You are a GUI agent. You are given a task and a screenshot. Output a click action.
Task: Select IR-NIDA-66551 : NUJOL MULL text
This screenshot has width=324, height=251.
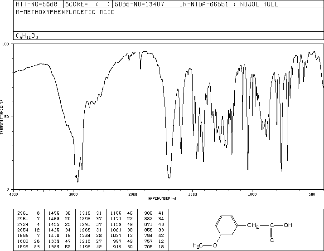click(229, 4)
